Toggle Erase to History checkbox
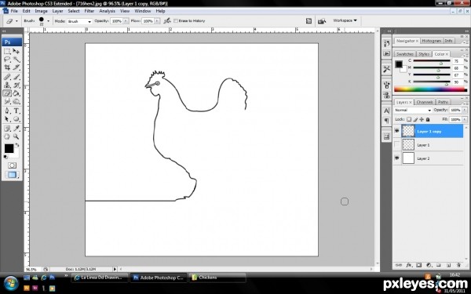471x294 pixels. 176,21
